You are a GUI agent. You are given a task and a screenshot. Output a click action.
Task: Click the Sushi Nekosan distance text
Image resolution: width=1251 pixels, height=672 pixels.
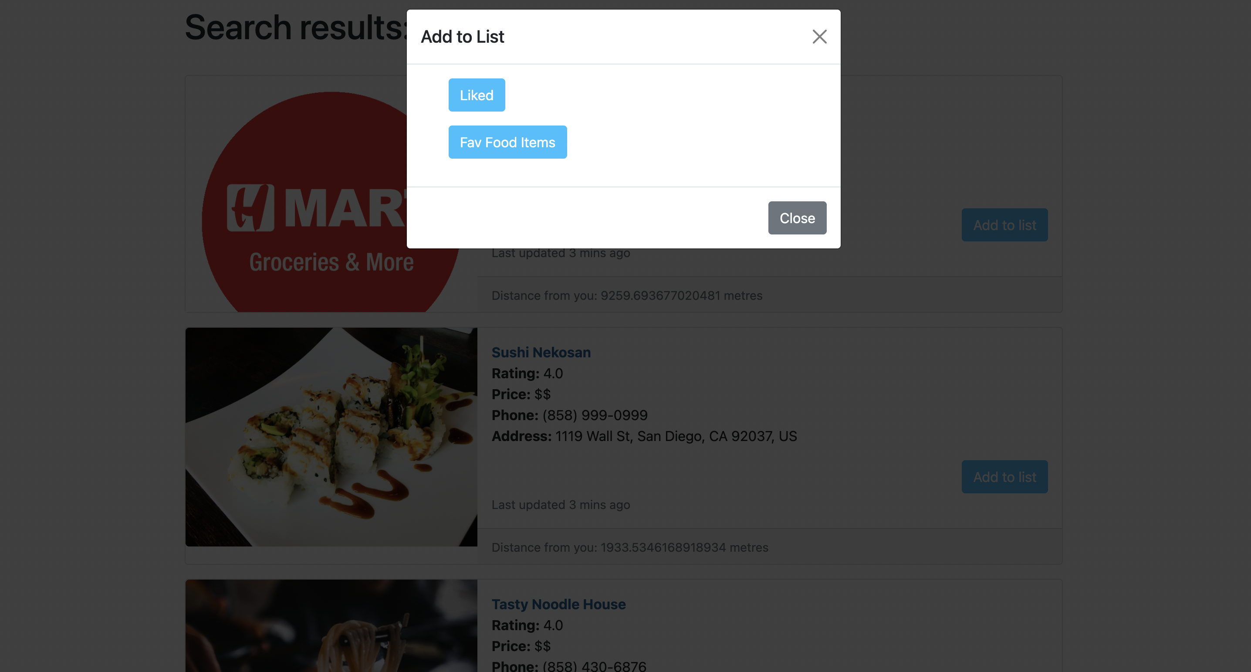(x=630, y=547)
